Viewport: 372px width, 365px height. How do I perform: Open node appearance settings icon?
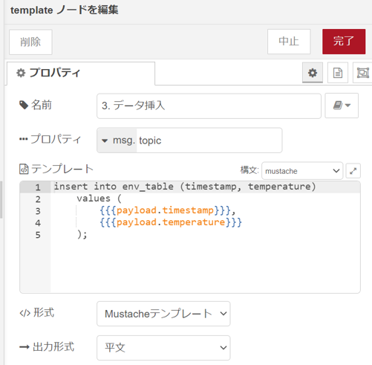coord(362,73)
